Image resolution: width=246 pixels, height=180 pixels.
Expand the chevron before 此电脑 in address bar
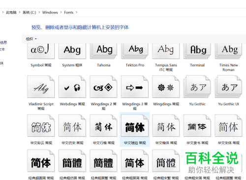tap(3, 12)
